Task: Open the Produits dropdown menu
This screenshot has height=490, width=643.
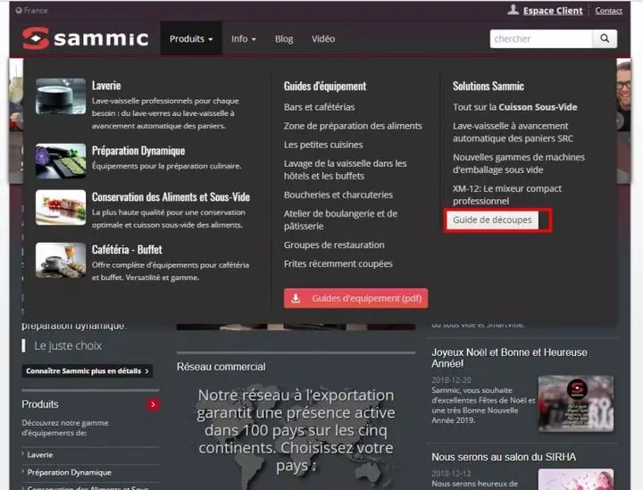Action: click(x=191, y=38)
